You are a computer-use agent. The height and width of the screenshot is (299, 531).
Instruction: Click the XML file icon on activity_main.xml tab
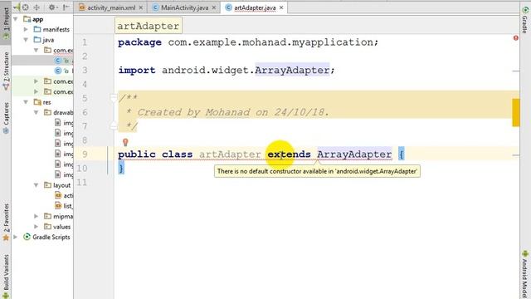pyautogui.click(x=82, y=7)
